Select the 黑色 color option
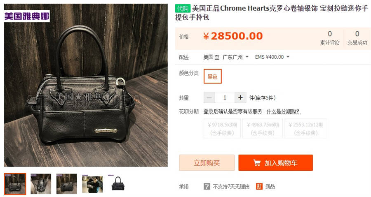 coord(212,76)
